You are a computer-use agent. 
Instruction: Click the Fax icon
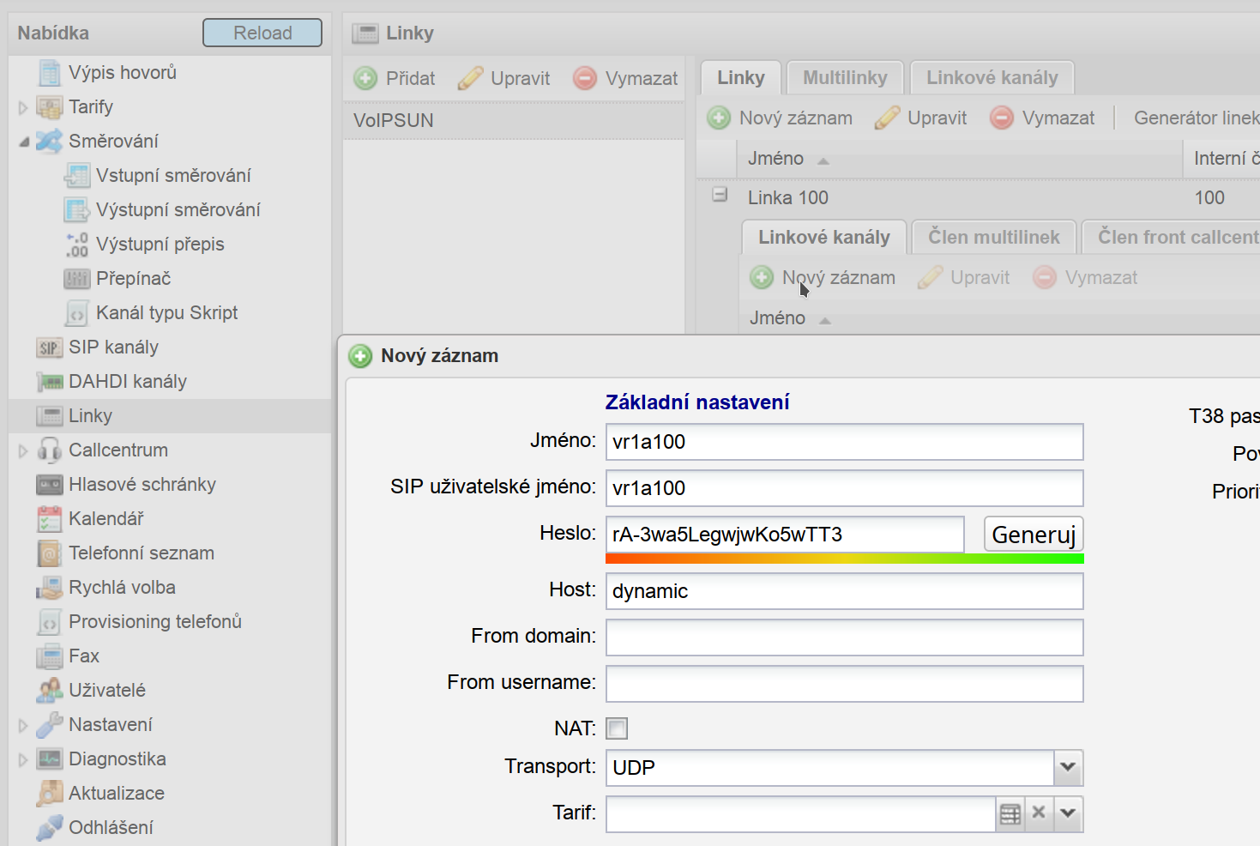click(x=50, y=656)
